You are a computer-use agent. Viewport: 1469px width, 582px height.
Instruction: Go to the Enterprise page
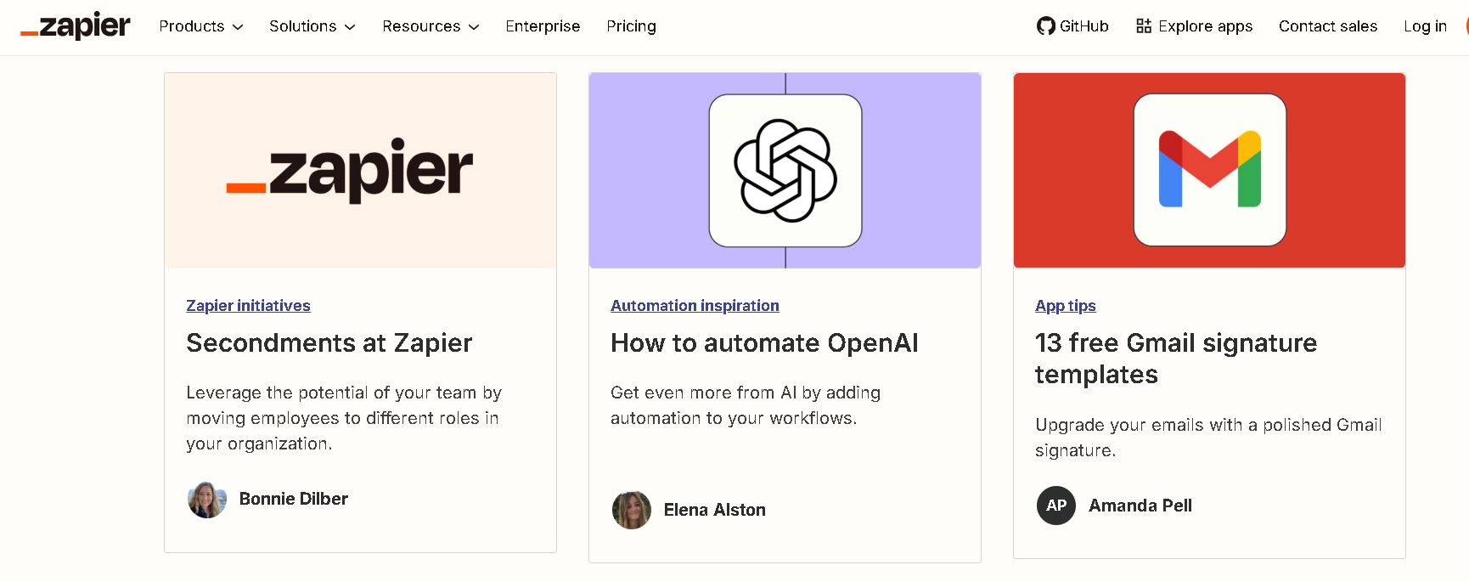[x=543, y=26]
